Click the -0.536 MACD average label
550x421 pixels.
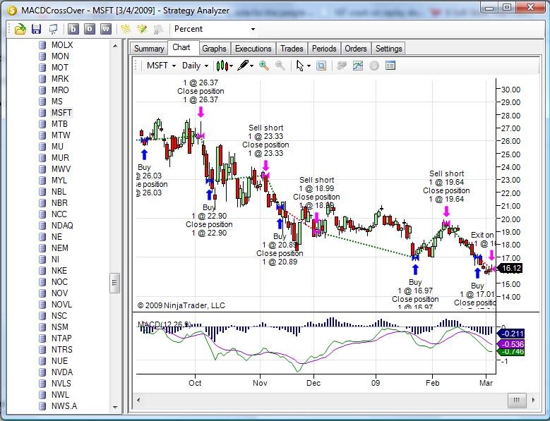[512, 344]
